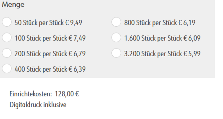Choose the 800 Stück radio button
The height and width of the screenshot is (119, 223).
click(x=116, y=22)
